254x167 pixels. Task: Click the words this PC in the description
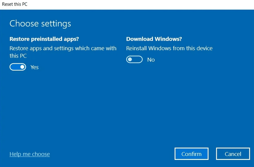click(x=18, y=56)
